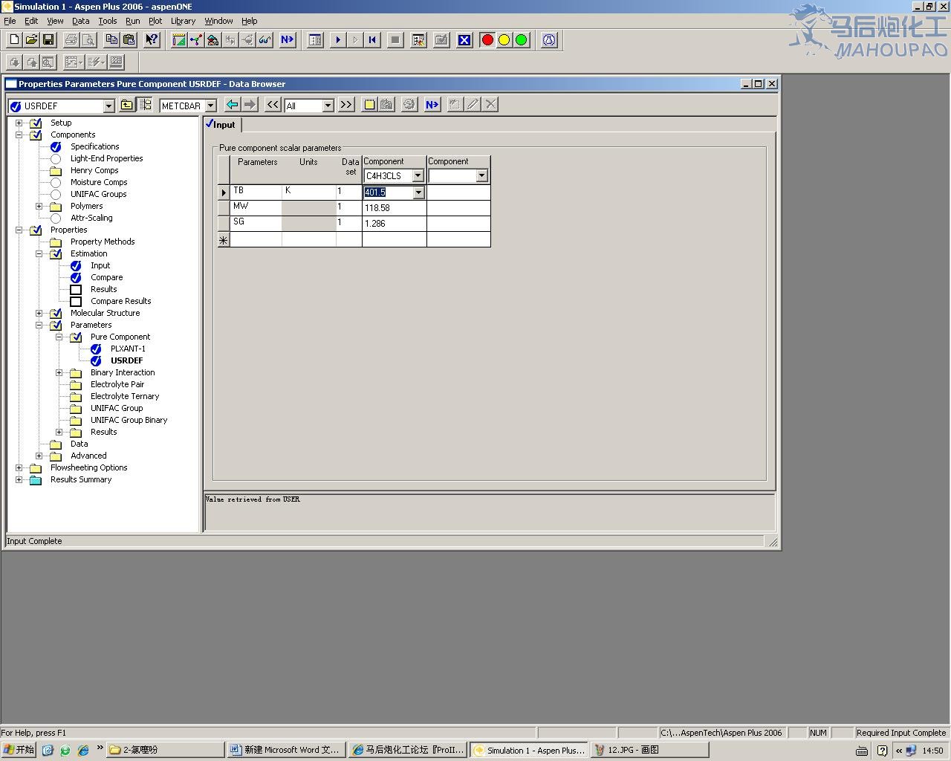The height and width of the screenshot is (761, 951).
Task: Click the Open file icon
Action: pyautogui.click(x=31, y=40)
